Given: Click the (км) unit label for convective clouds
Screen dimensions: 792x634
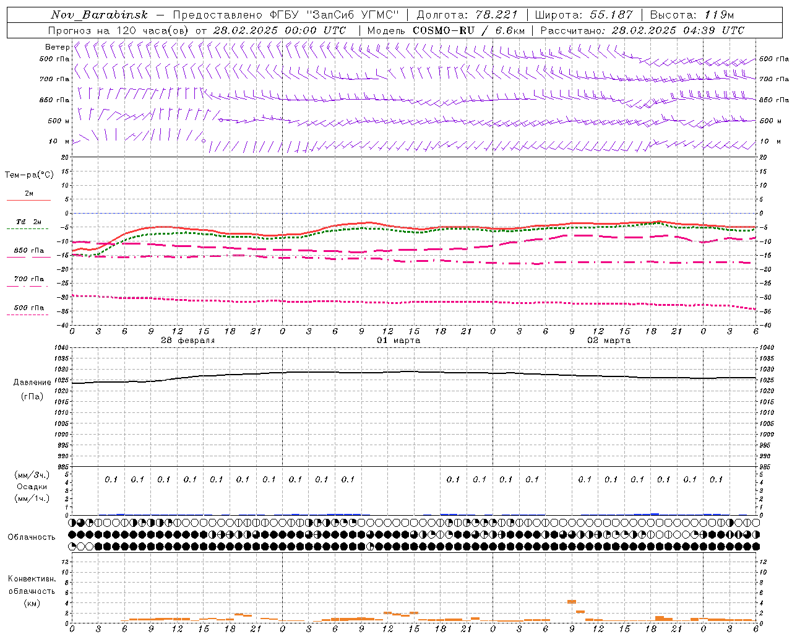Looking at the screenshot, I should pos(32,603).
